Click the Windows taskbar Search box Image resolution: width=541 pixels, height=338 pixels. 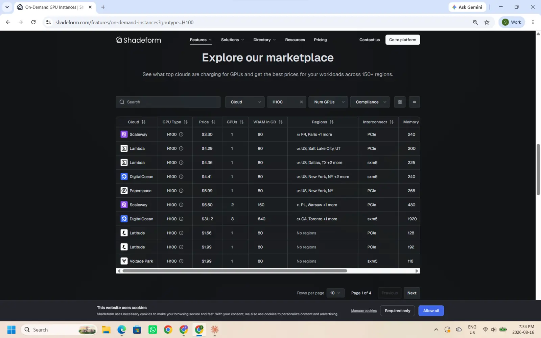click(59, 330)
